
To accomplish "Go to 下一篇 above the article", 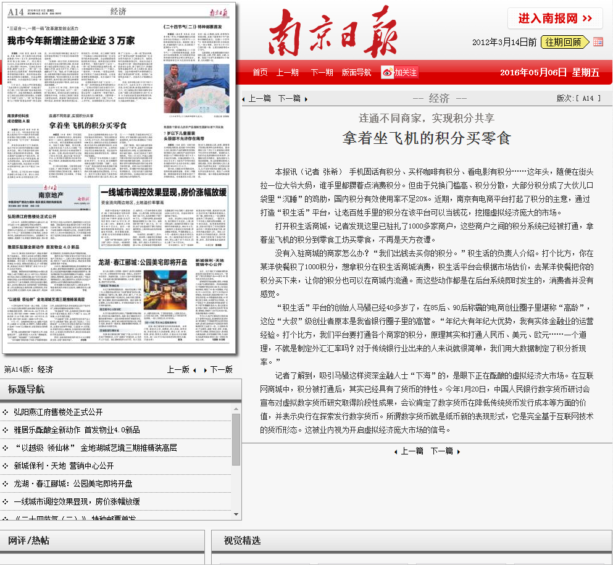I will [x=290, y=99].
